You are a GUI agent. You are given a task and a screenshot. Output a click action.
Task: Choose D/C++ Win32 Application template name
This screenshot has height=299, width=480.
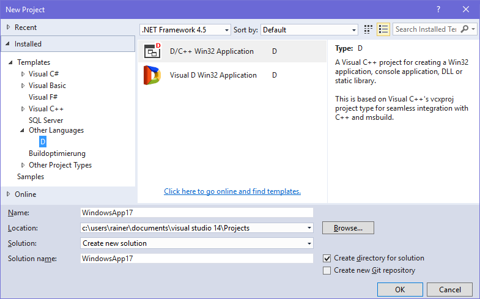pos(212,51)
